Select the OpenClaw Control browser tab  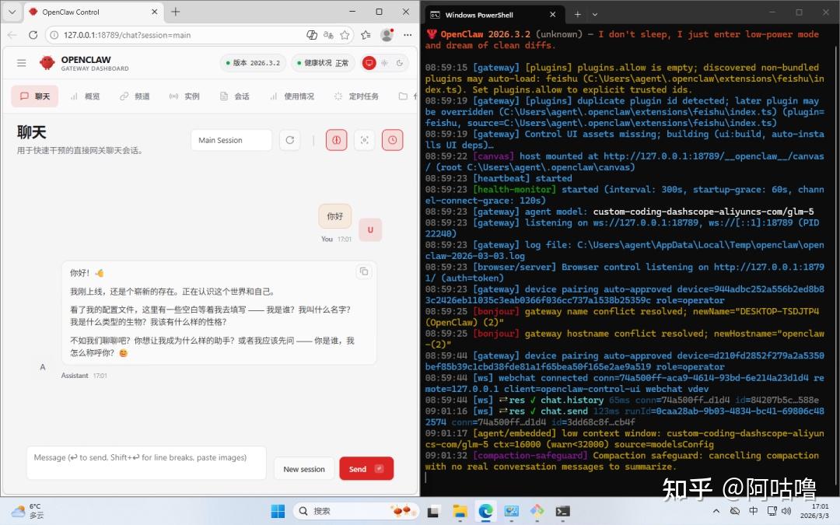coord(94,12)
